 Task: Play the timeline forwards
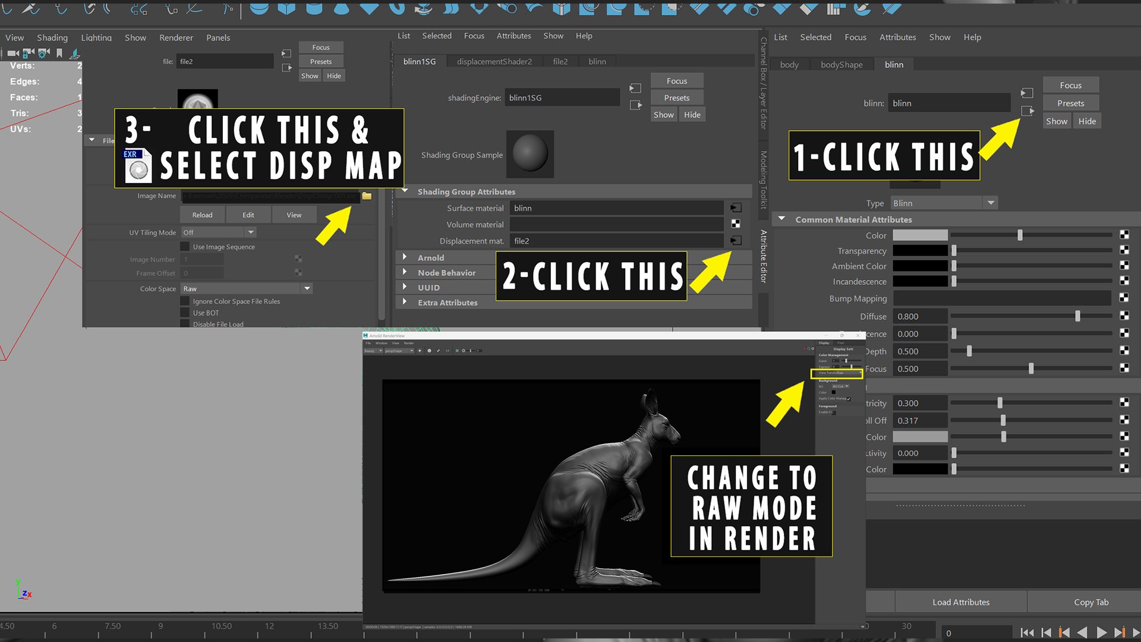coord(1101,632)
